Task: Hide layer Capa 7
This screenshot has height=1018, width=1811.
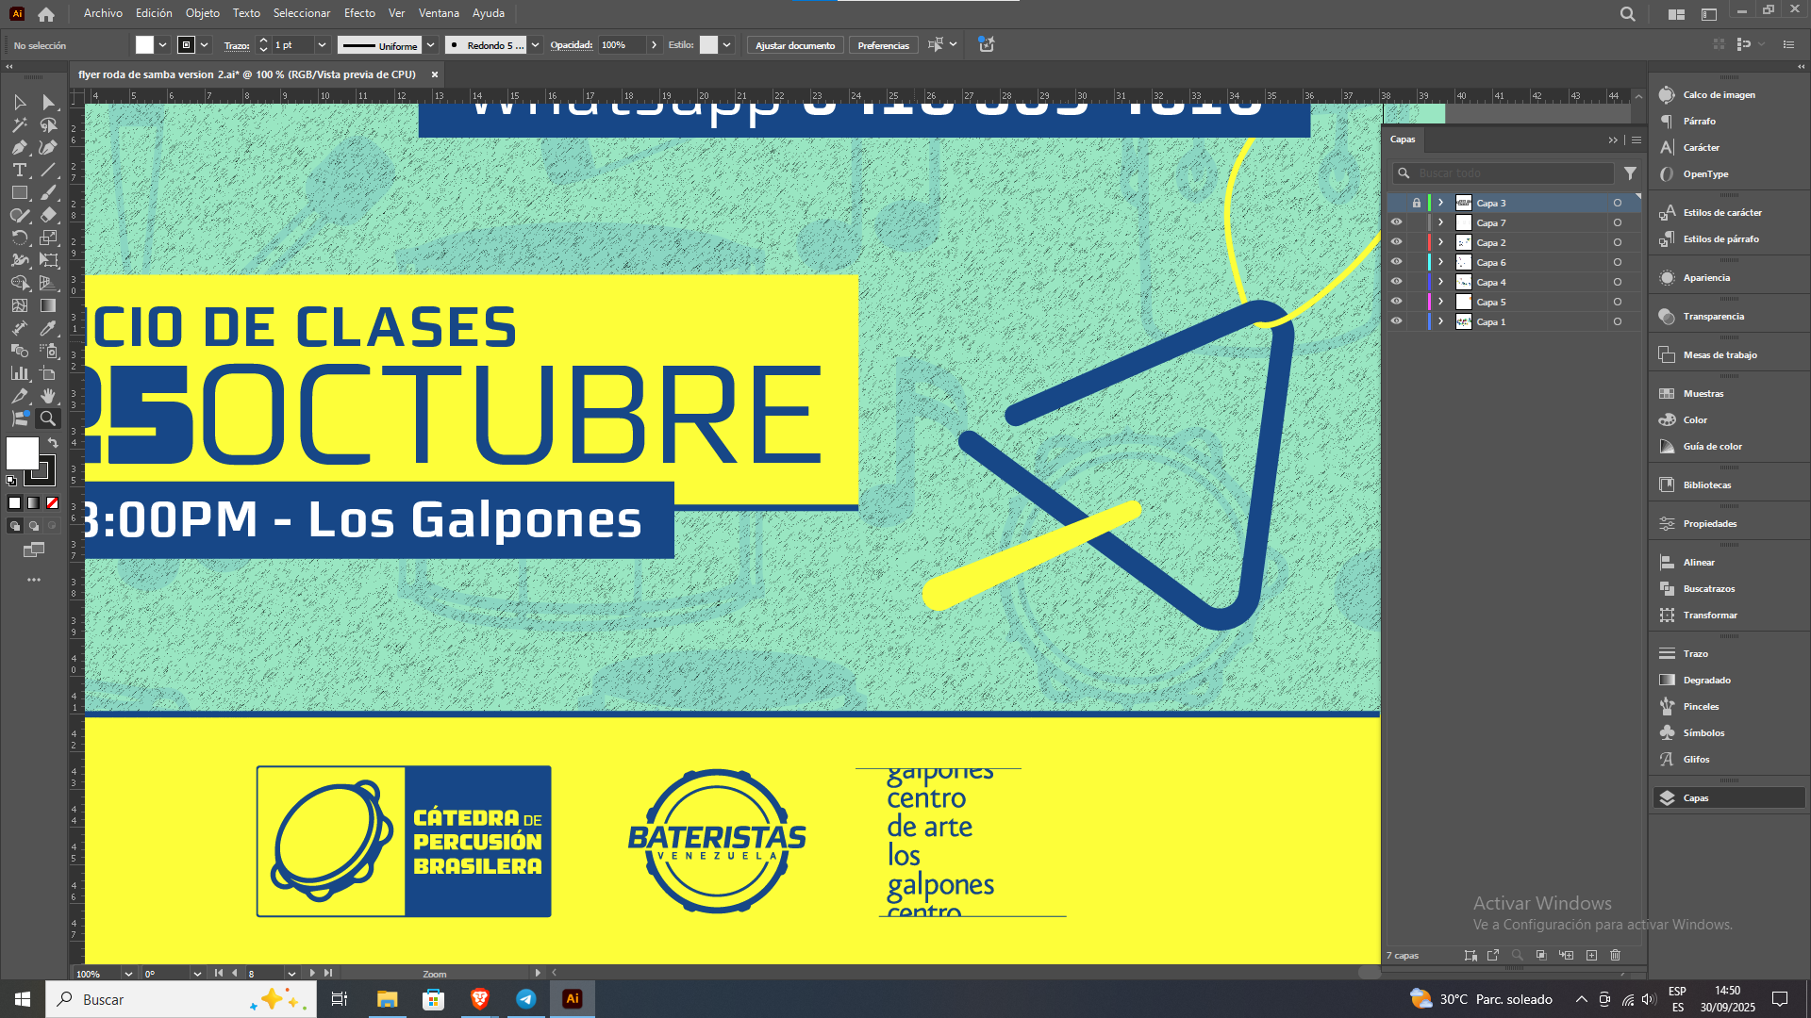Action: [x=1396, y=222]
